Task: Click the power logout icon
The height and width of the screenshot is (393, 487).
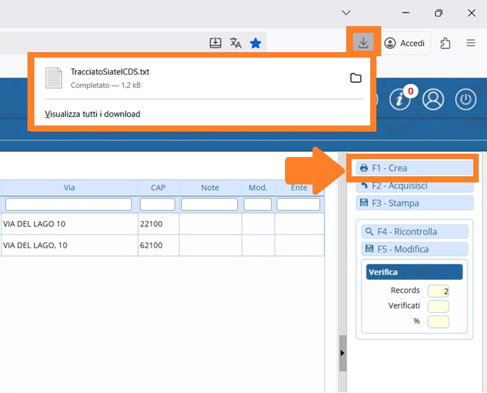Action: pyautogui.click(x=466, y=99)
